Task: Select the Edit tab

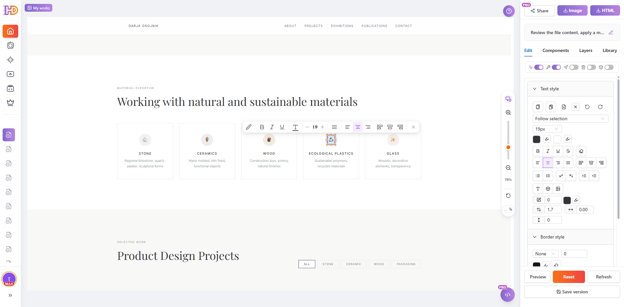Action: (x=528, y=50)
